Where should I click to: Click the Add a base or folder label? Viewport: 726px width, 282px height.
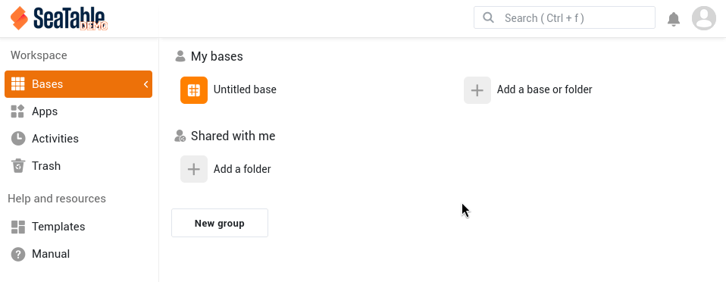pos(544,89)
